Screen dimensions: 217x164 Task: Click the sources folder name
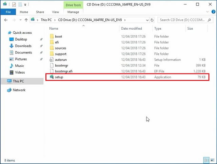(x=60, y=48)
